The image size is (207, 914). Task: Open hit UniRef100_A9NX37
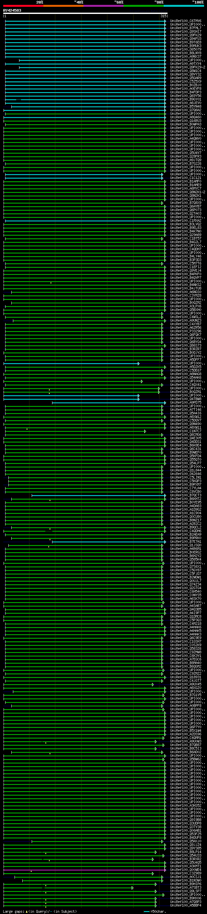[x=185, y=57]
